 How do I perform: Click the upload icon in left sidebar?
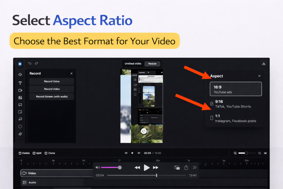[20, 75]
